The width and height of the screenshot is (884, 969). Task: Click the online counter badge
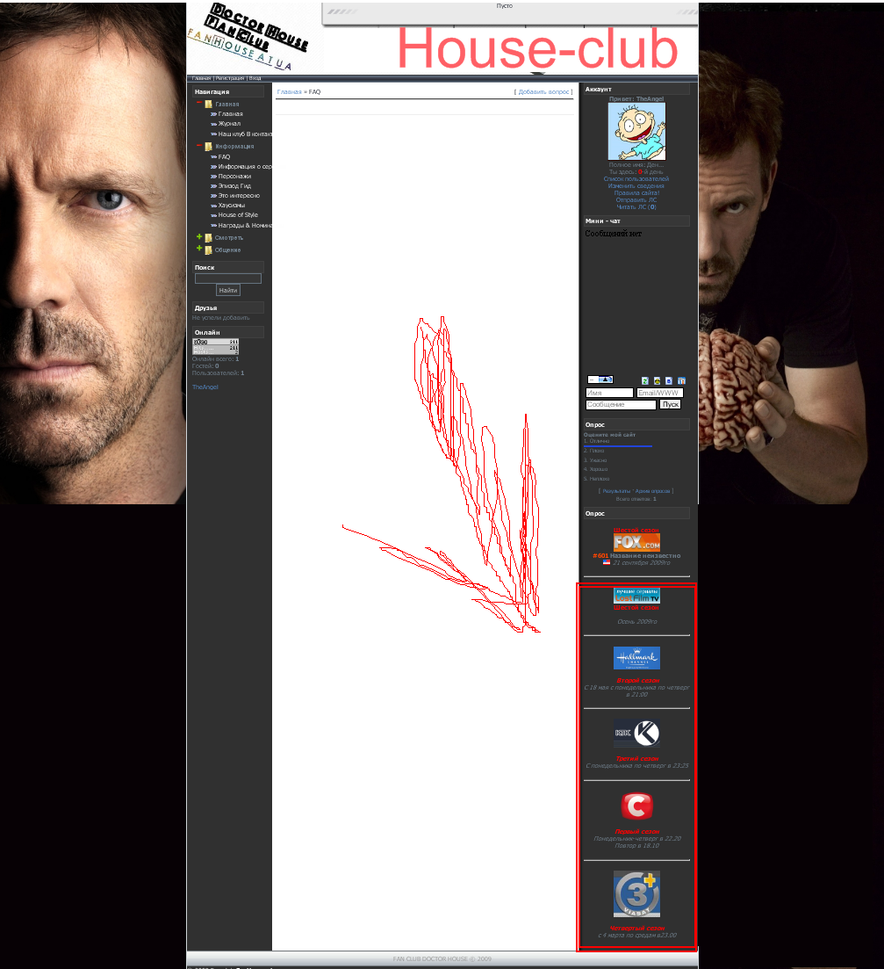point(215,347)
